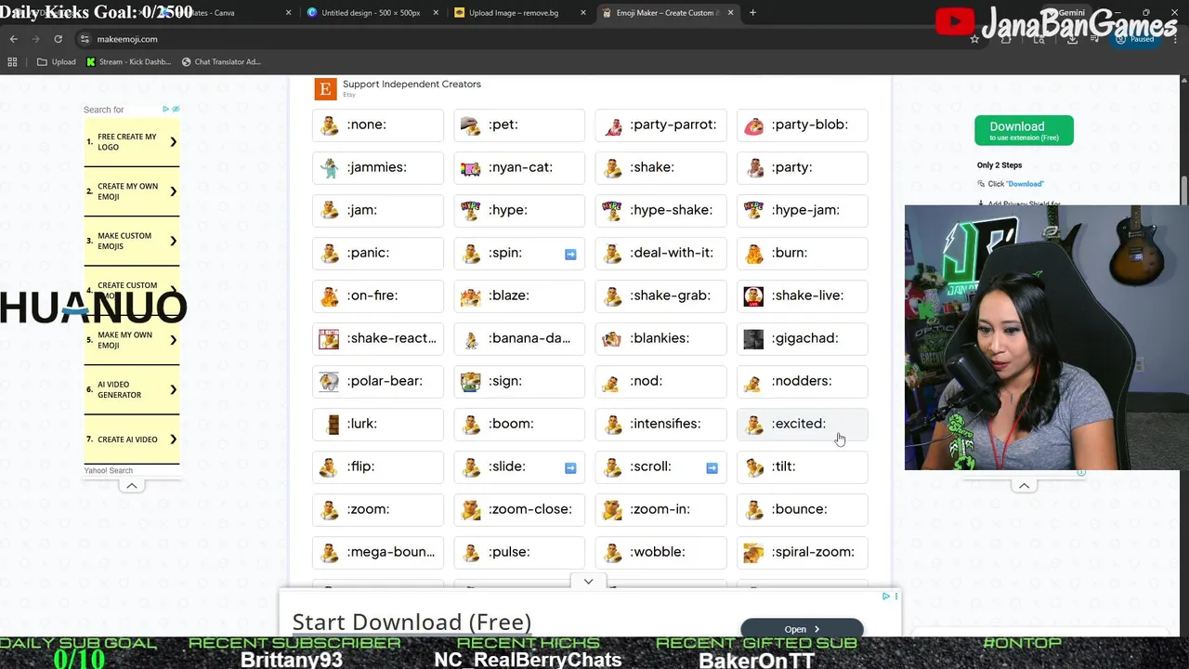Close the Emoji Maker tab
This screenshot has height=669, width=1189.
[x=730, y=13]
